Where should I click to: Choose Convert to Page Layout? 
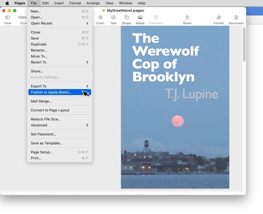click(x=50, y=110)
